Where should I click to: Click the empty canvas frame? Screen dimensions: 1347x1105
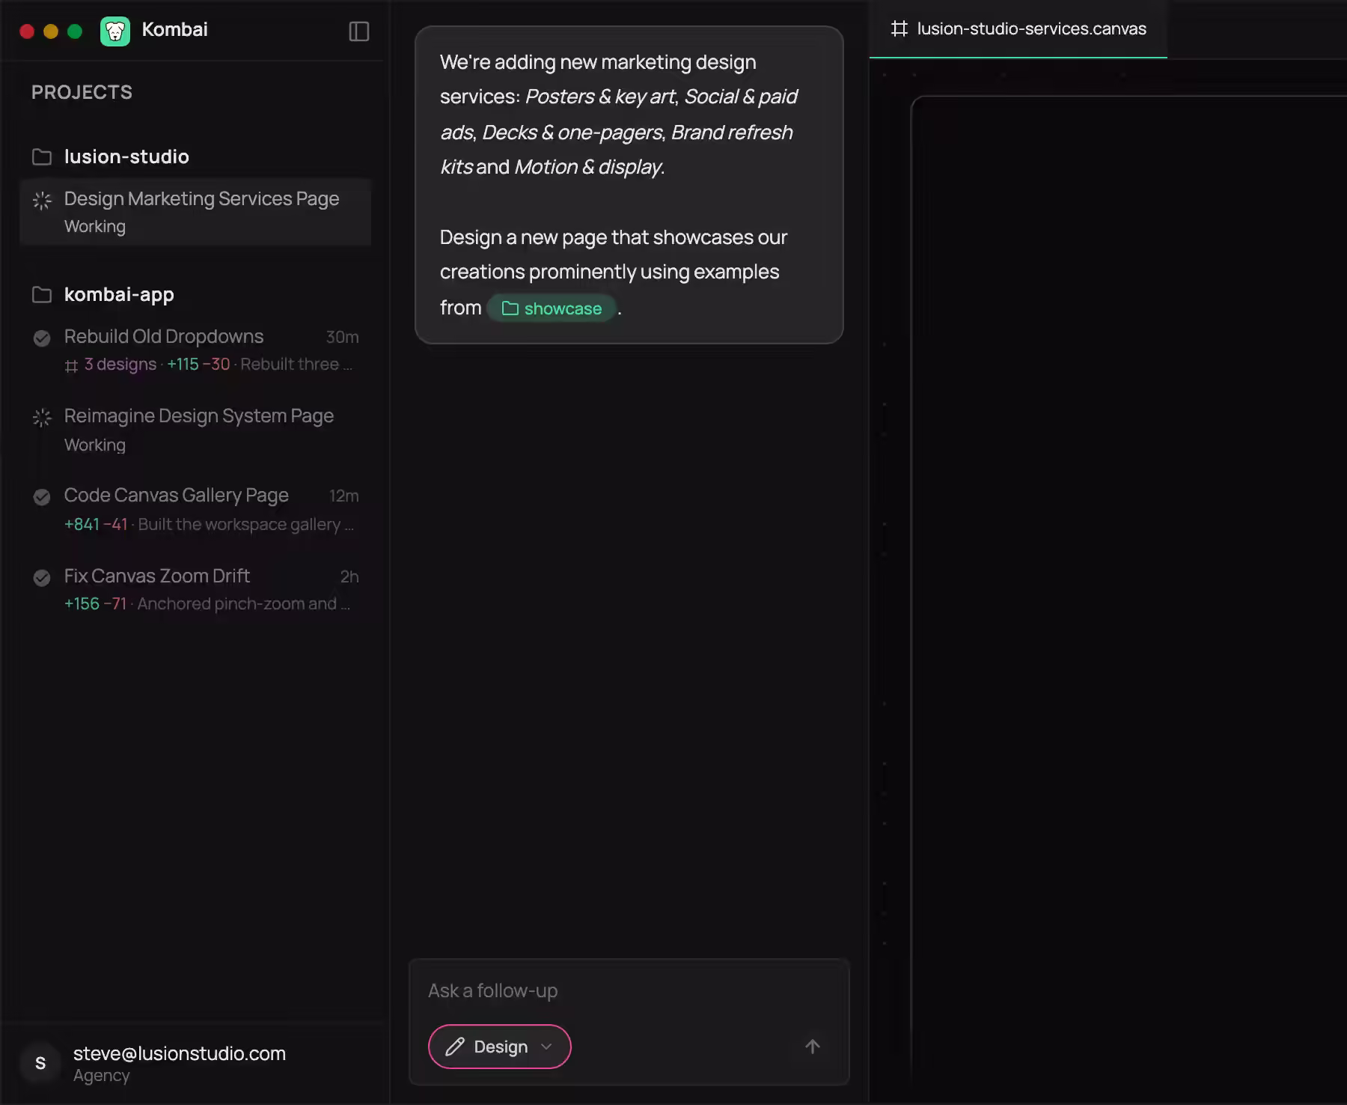coord(1129,591)
